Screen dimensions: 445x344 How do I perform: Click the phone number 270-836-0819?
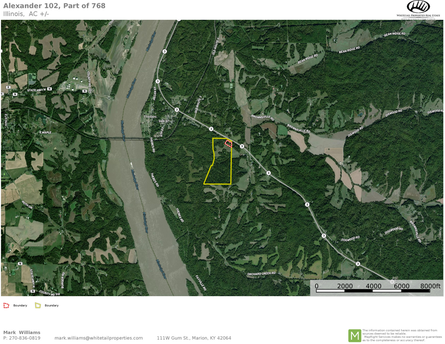click(25, 338)
